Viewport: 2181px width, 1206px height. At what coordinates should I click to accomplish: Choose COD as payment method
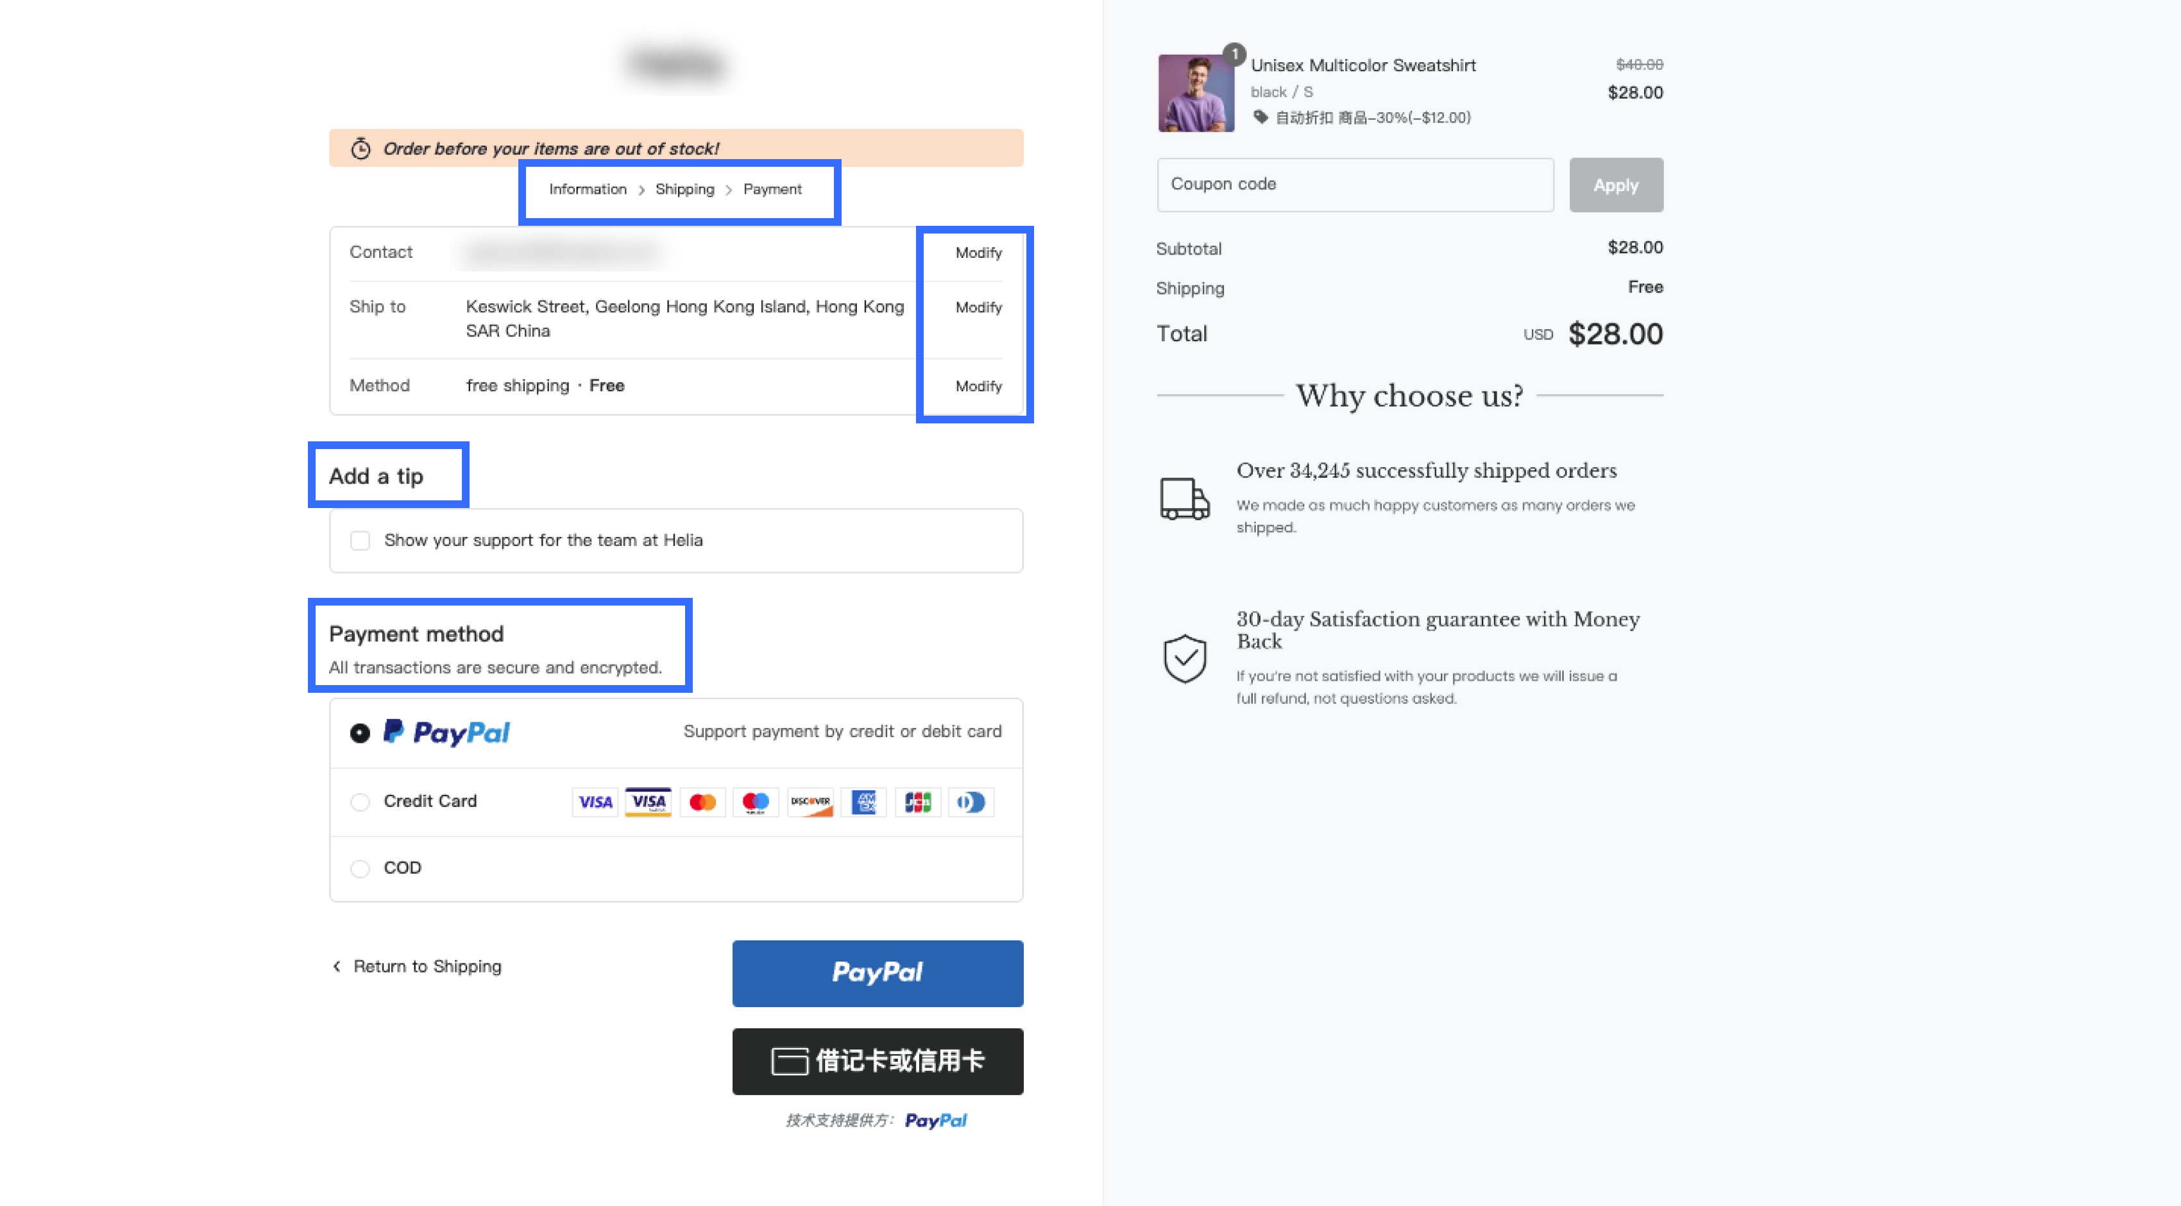coord(360,868)
